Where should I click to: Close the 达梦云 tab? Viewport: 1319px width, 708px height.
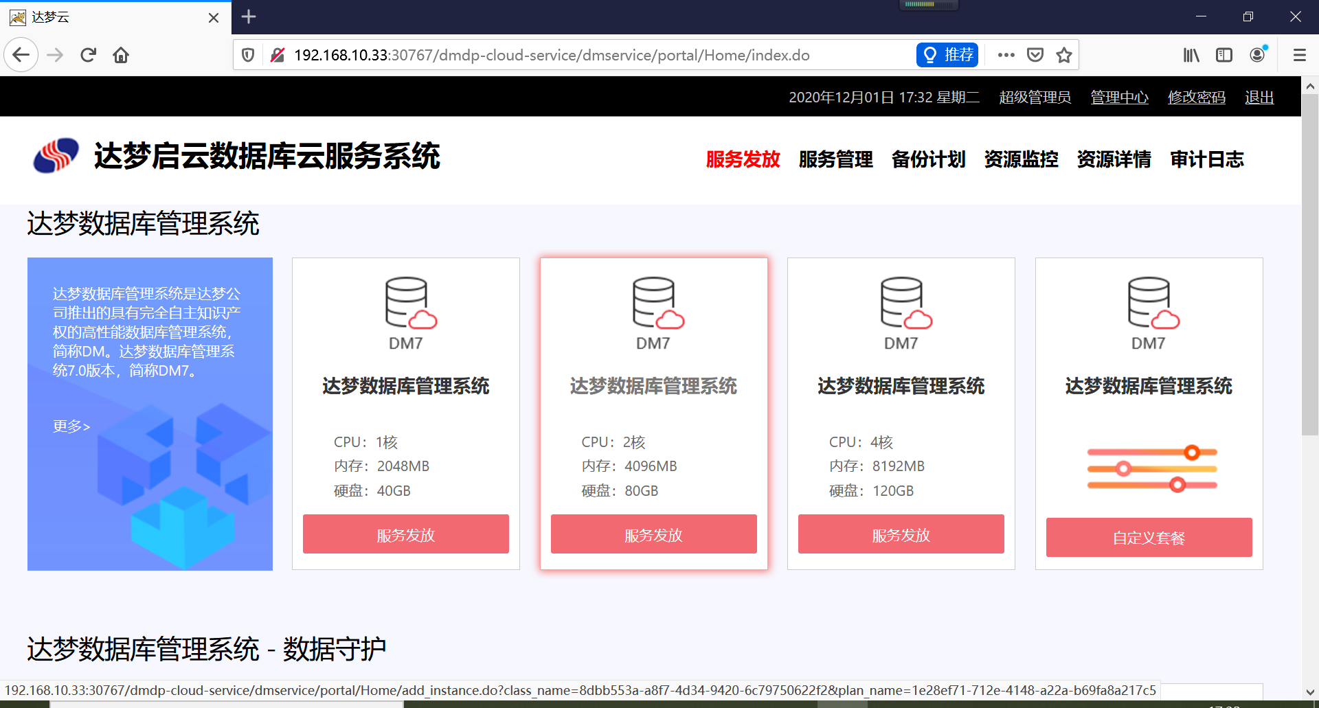click(214, 17)
